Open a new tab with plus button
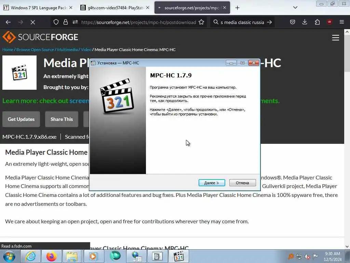The height and width of the screenshot is (263, 350). click(237, 8)
